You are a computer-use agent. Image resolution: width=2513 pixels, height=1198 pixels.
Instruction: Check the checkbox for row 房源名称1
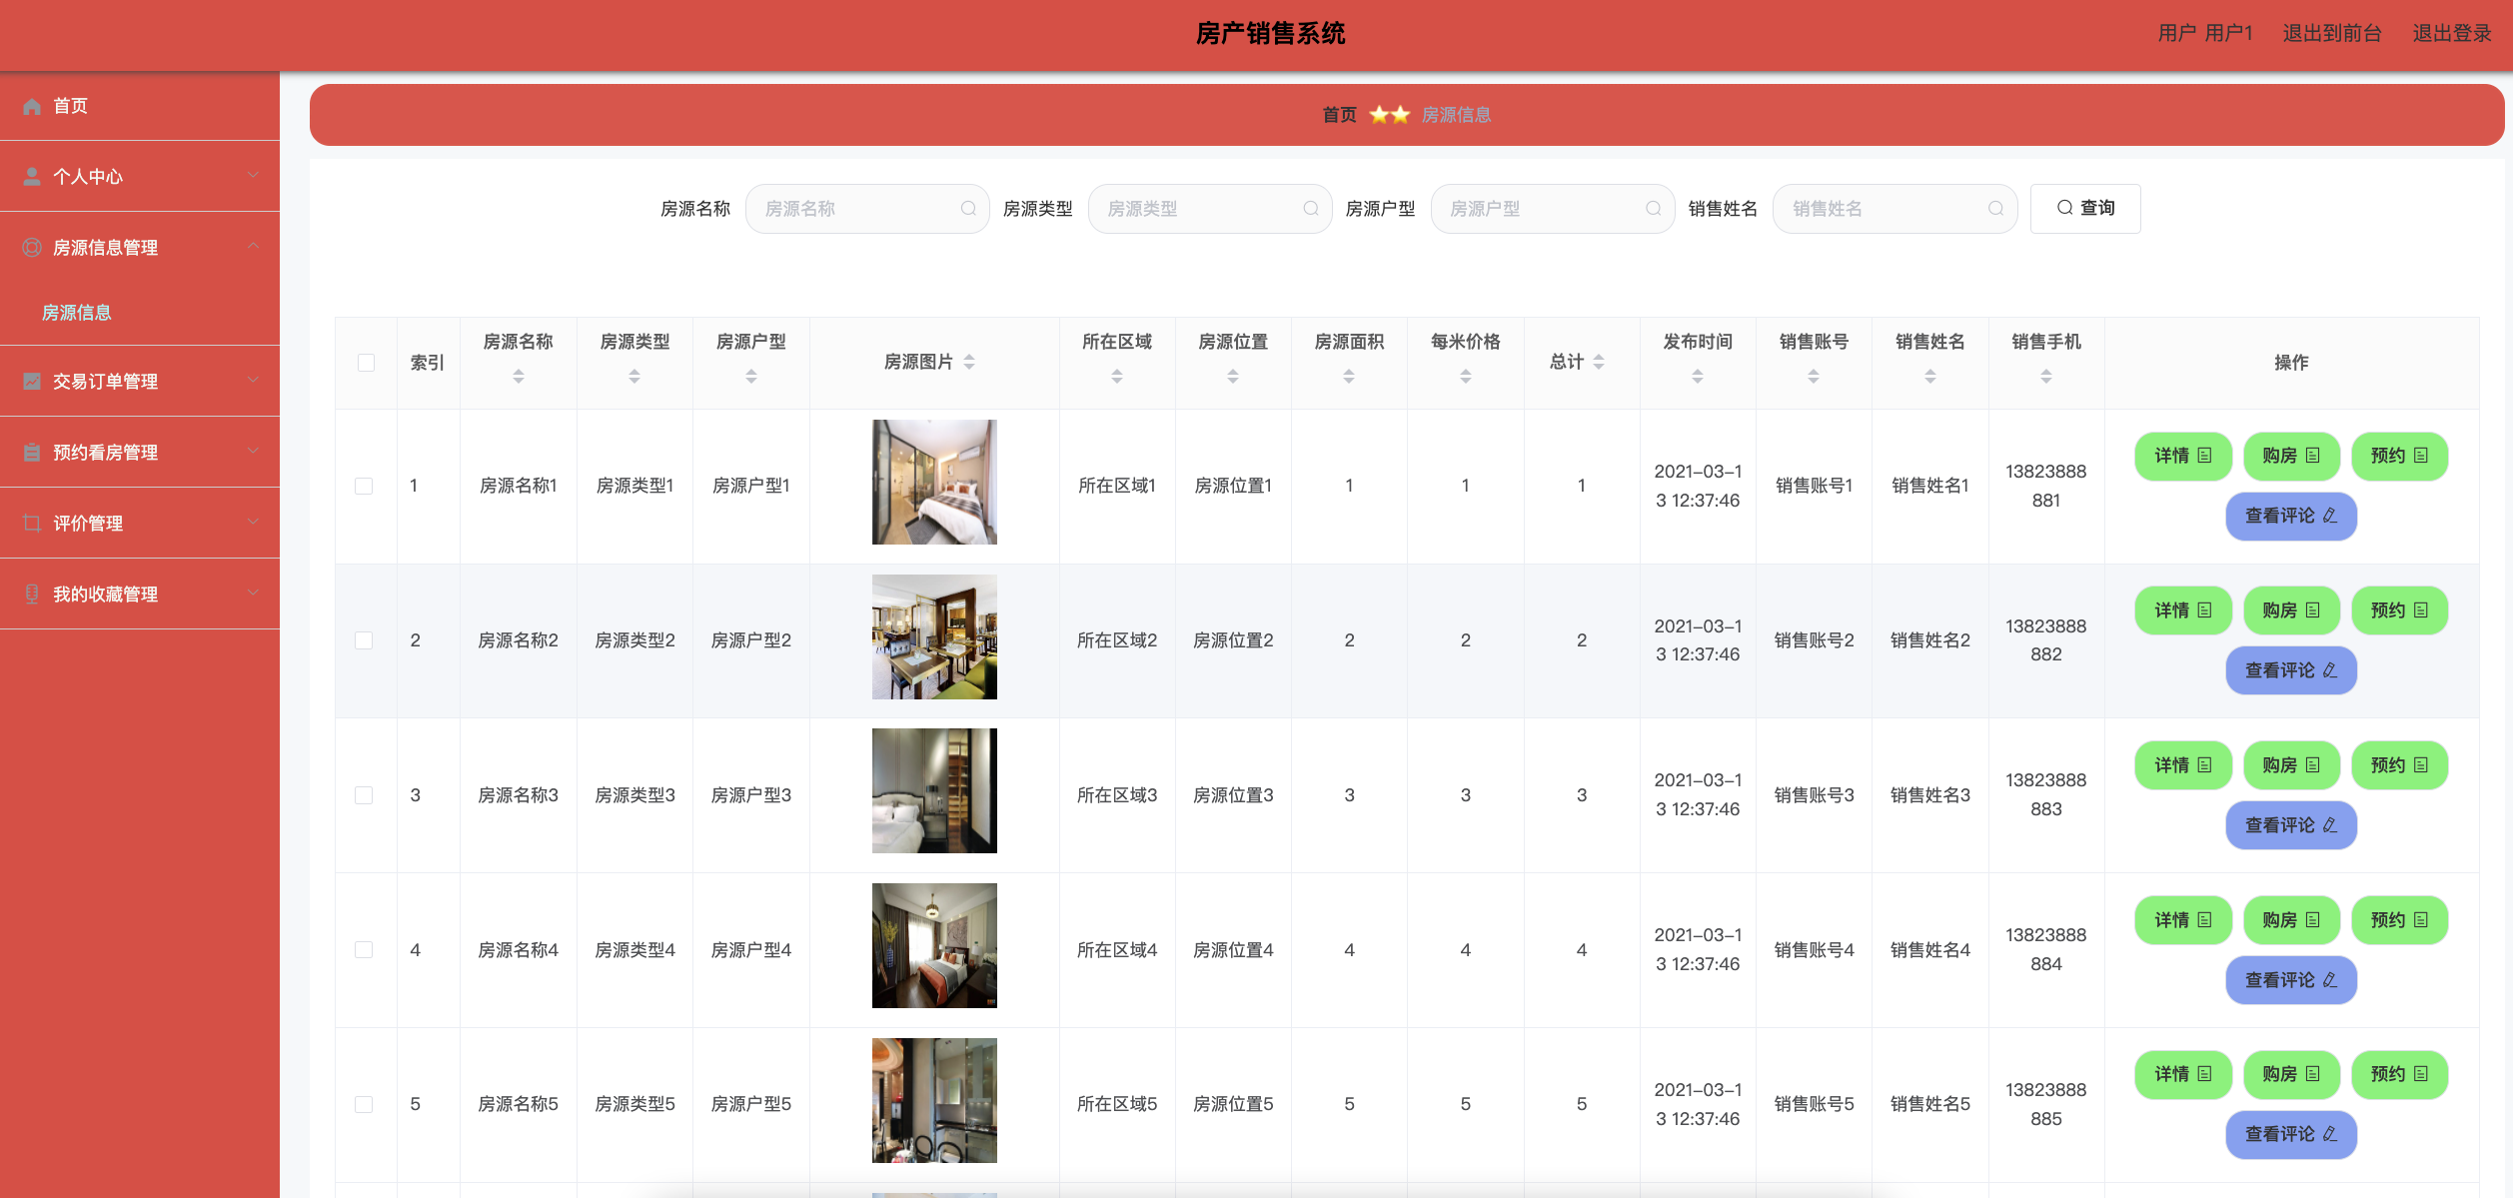(364, 486)
